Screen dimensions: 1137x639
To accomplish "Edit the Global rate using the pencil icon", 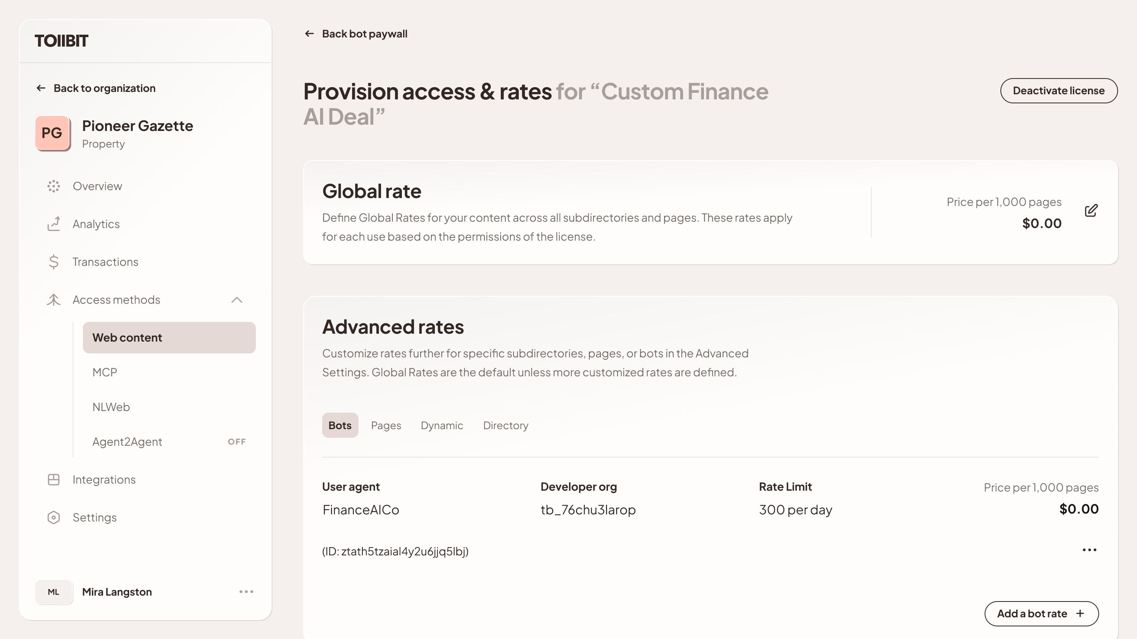I will (1091, 211).
